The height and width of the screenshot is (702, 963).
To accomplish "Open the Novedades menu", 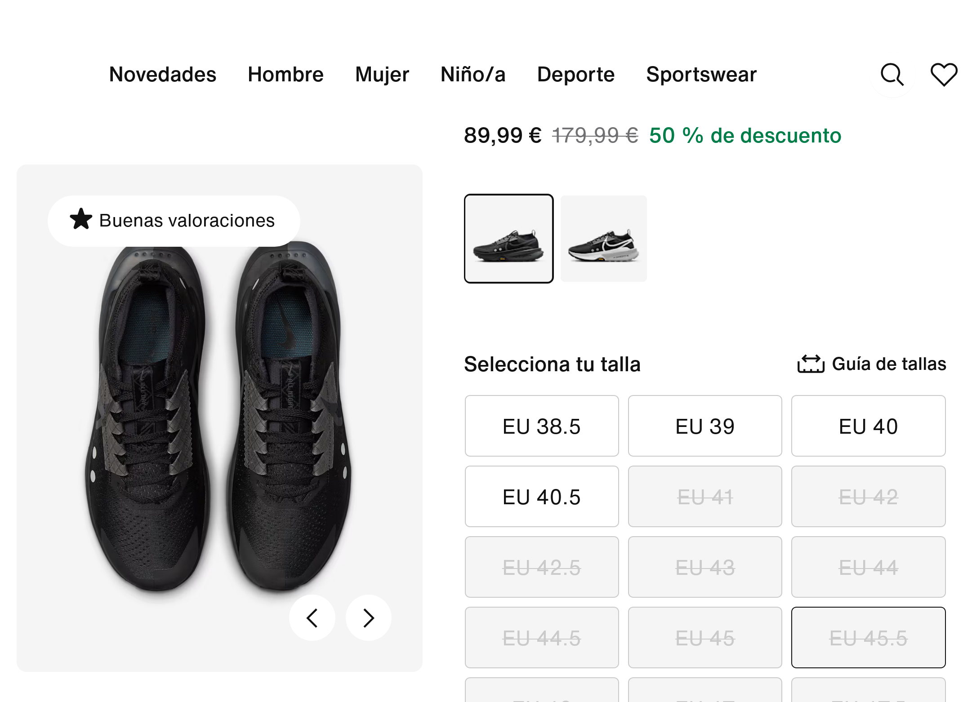I will [163, 75].
